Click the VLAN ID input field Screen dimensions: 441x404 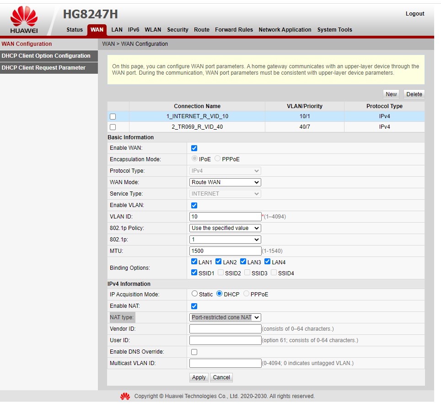[225, 217]
